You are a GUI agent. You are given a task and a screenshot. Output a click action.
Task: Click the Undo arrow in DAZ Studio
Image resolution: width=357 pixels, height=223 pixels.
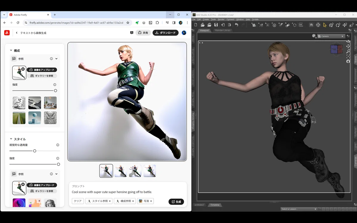point(237,25)
